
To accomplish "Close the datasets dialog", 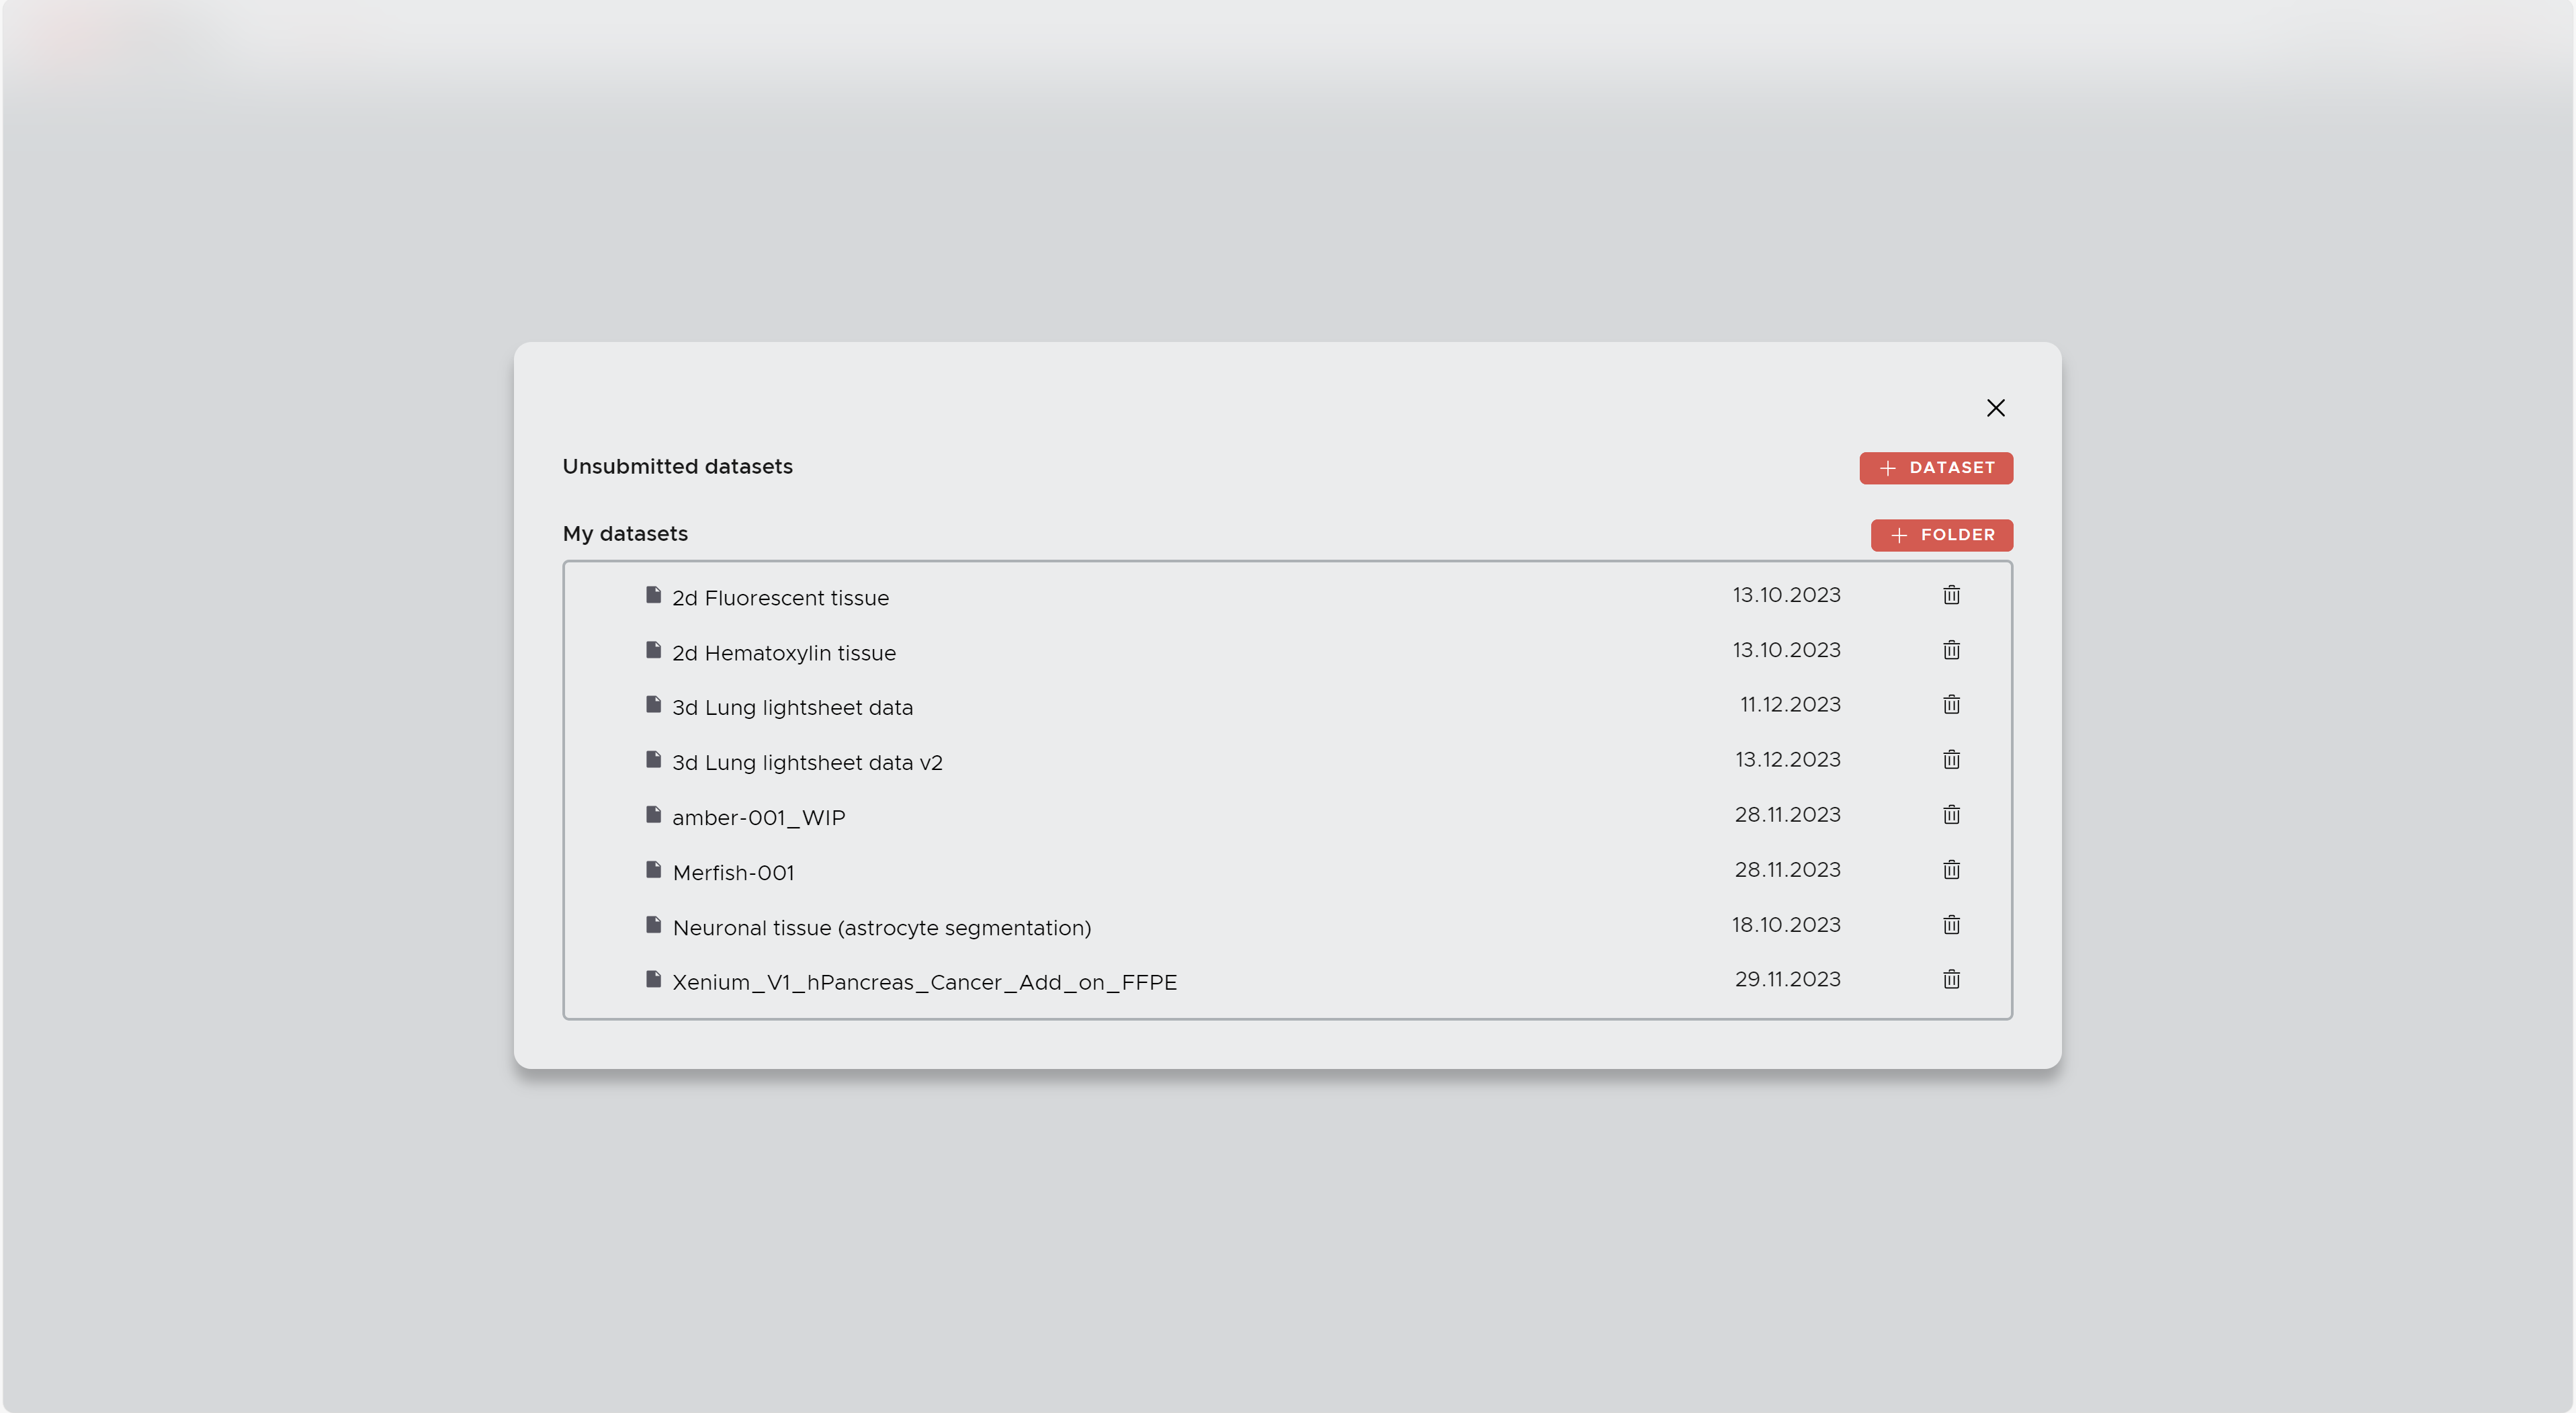I will (1996, 408).
